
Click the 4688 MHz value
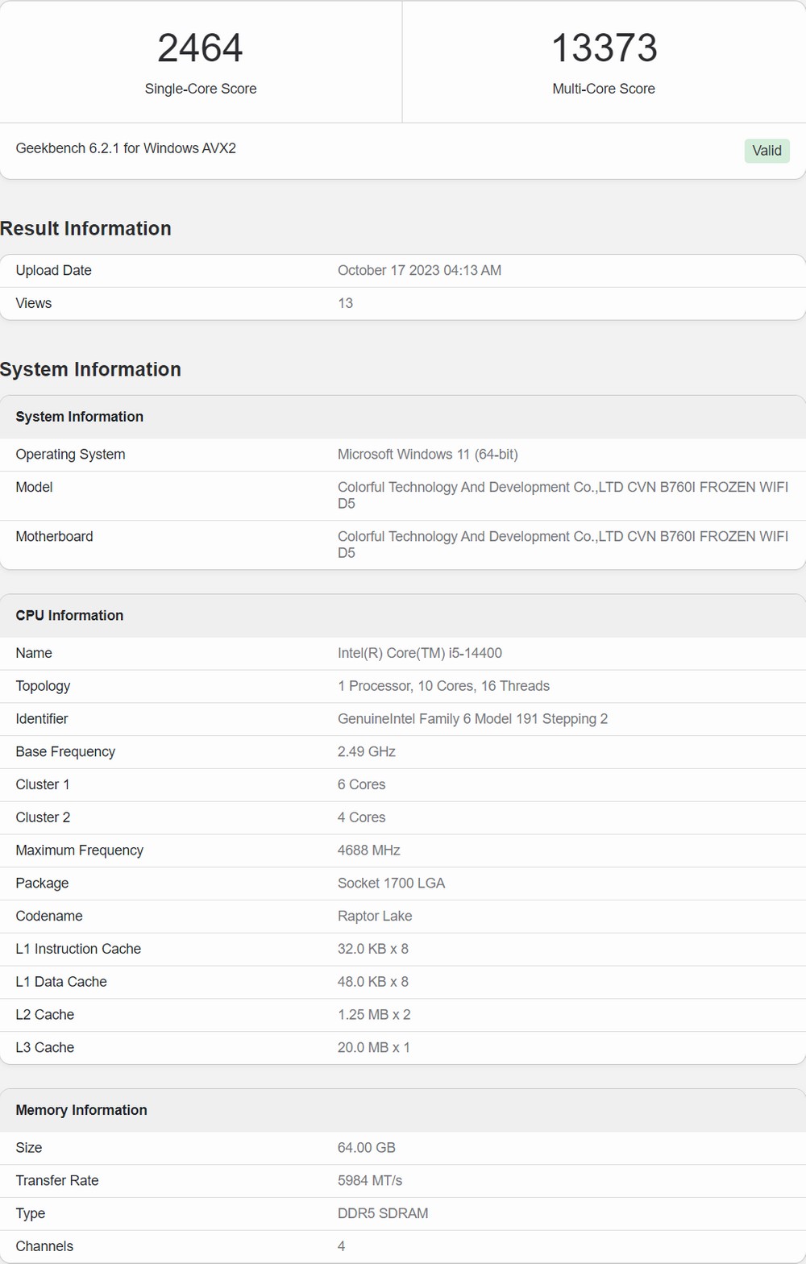pos(369,850)
